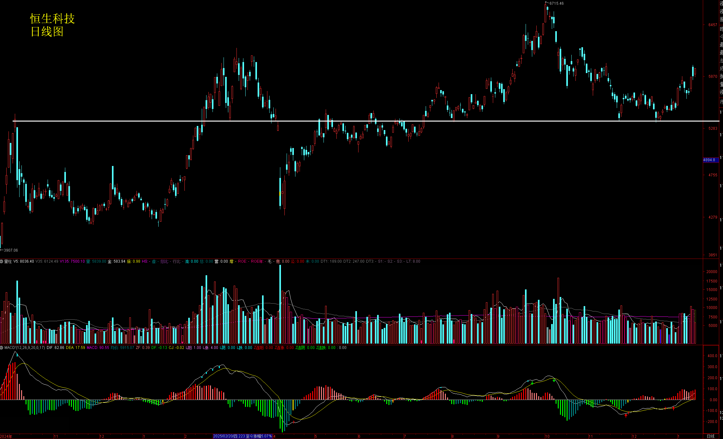
Task: Expand the 量柱 volume indicator dropdown arrow
Action: (x=2, y=261)
